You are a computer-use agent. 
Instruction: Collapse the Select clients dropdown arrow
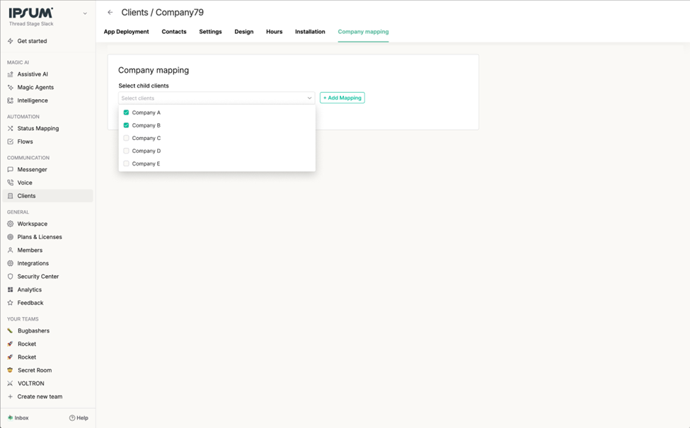pyautogui.click(x=309, y=98)
